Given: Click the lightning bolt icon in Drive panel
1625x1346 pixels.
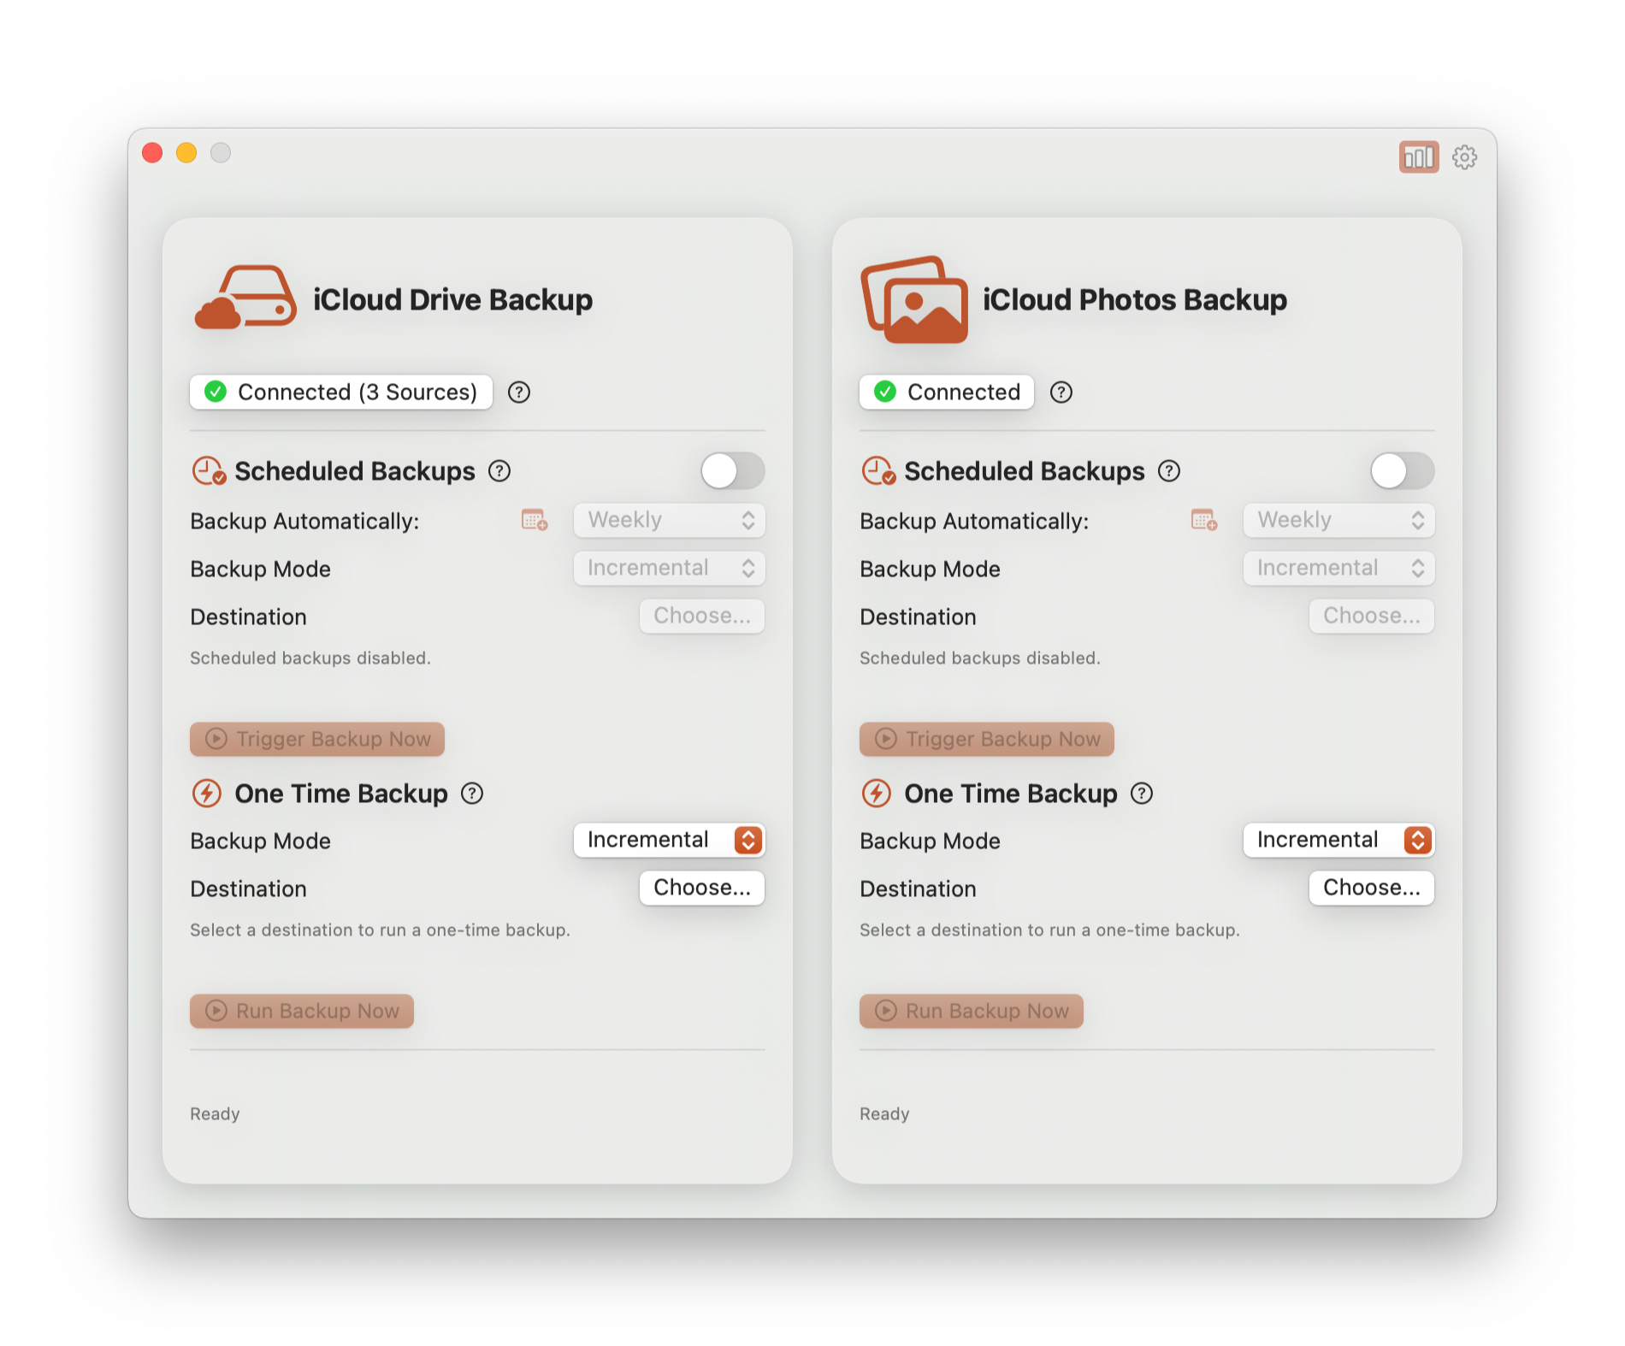Looking at the screenshot, I should click(207, 794).
